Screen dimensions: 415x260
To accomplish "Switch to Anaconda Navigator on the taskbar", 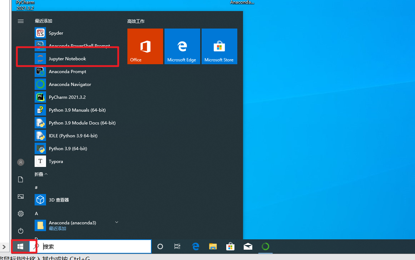I will [x=265, y=246].
